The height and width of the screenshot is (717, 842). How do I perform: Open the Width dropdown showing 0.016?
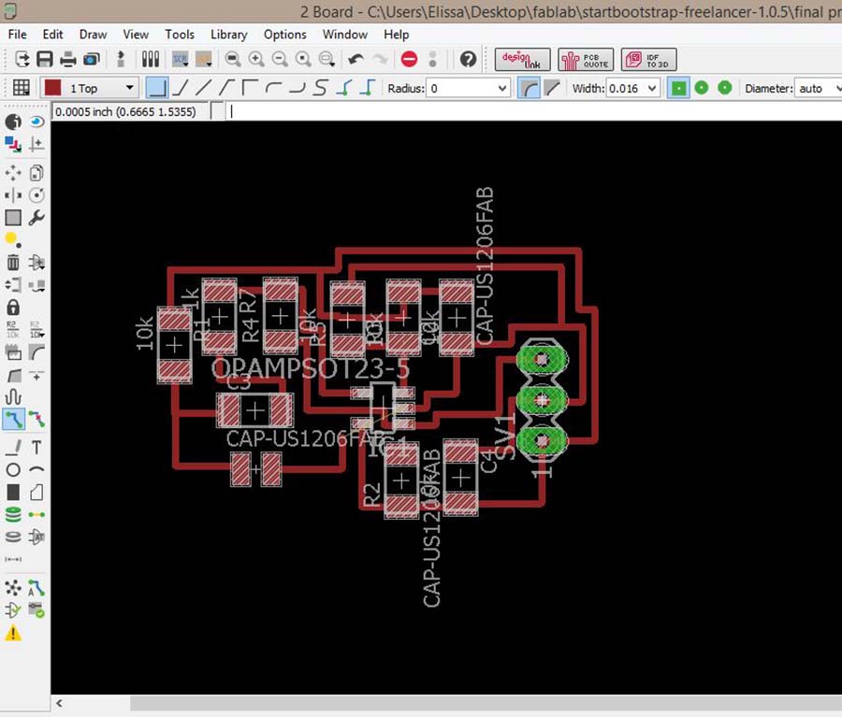tap(632, 88)
